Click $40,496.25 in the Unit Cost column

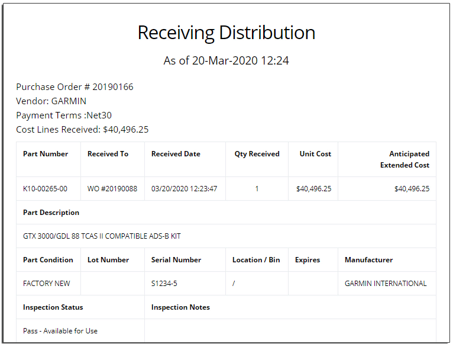[x=314, y=189]
